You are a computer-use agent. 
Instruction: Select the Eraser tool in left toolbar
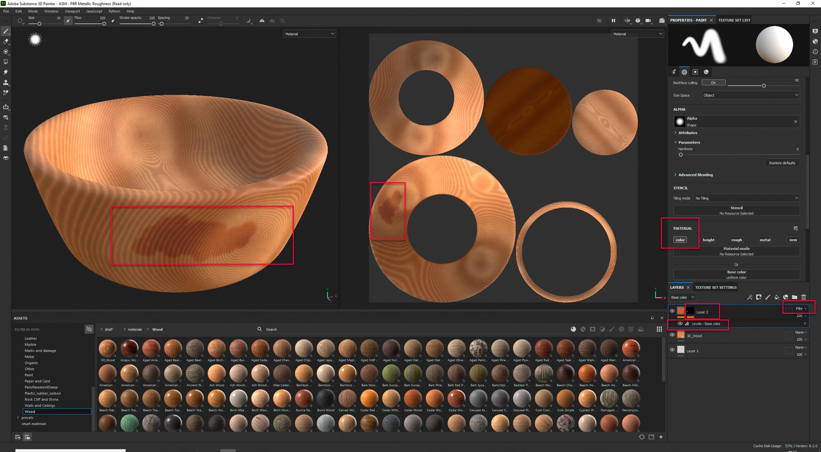5,41
